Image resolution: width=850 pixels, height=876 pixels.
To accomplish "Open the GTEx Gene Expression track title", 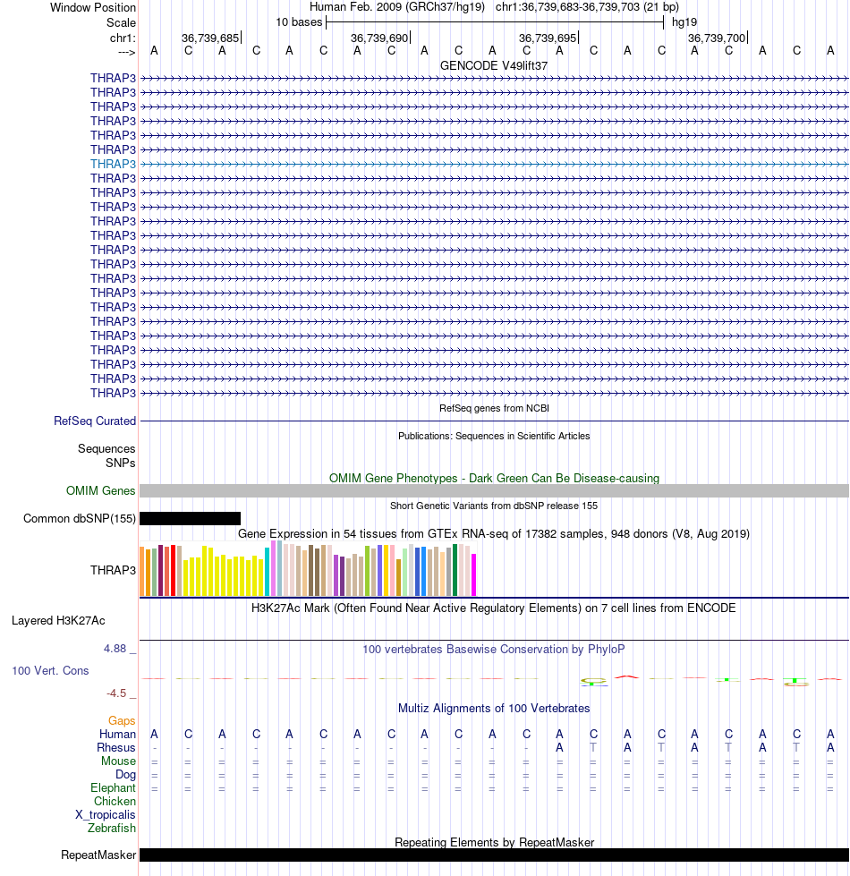I will (494, 533).
